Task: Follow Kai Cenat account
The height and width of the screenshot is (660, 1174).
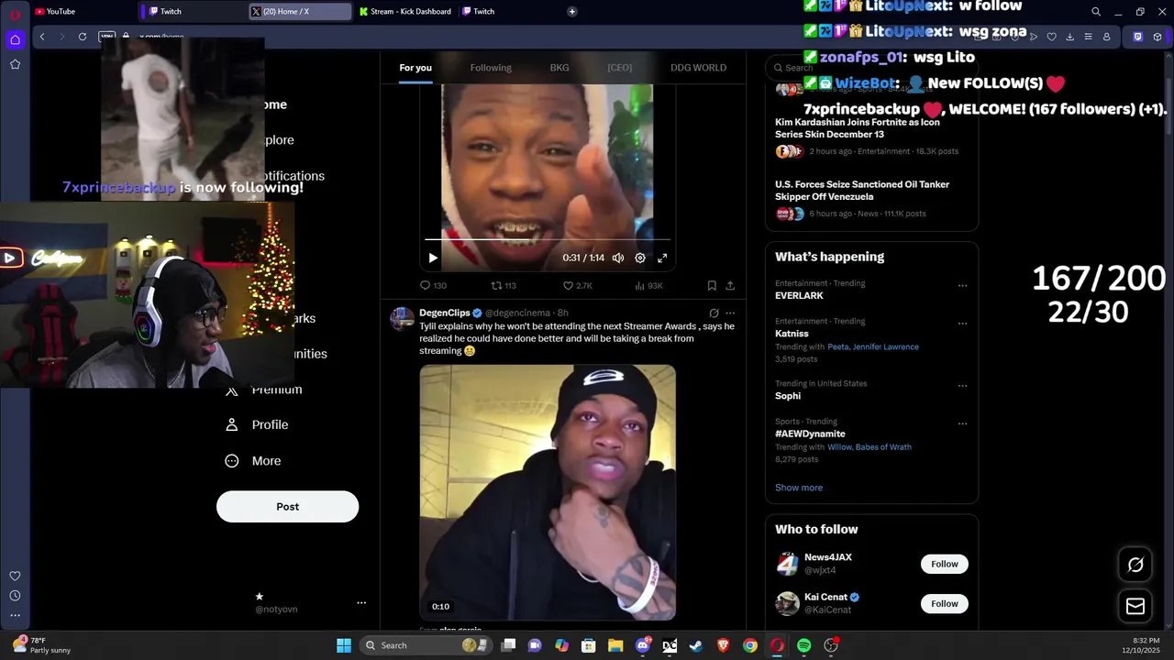Action: (944, 603)
